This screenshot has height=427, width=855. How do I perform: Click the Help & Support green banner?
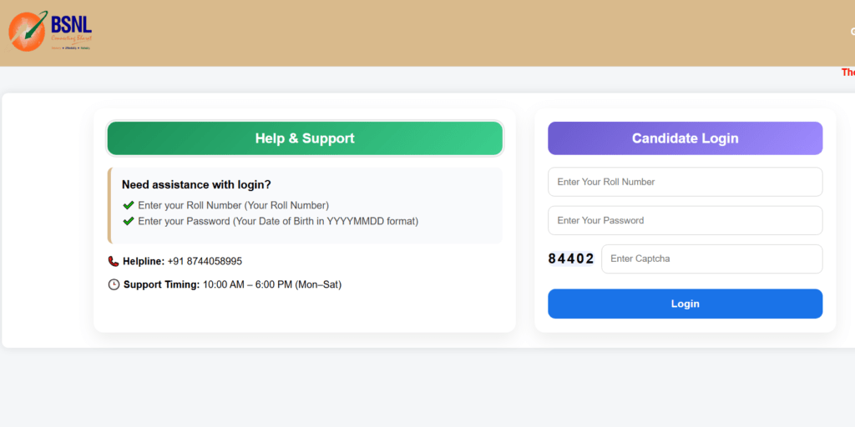coord(305,138)
